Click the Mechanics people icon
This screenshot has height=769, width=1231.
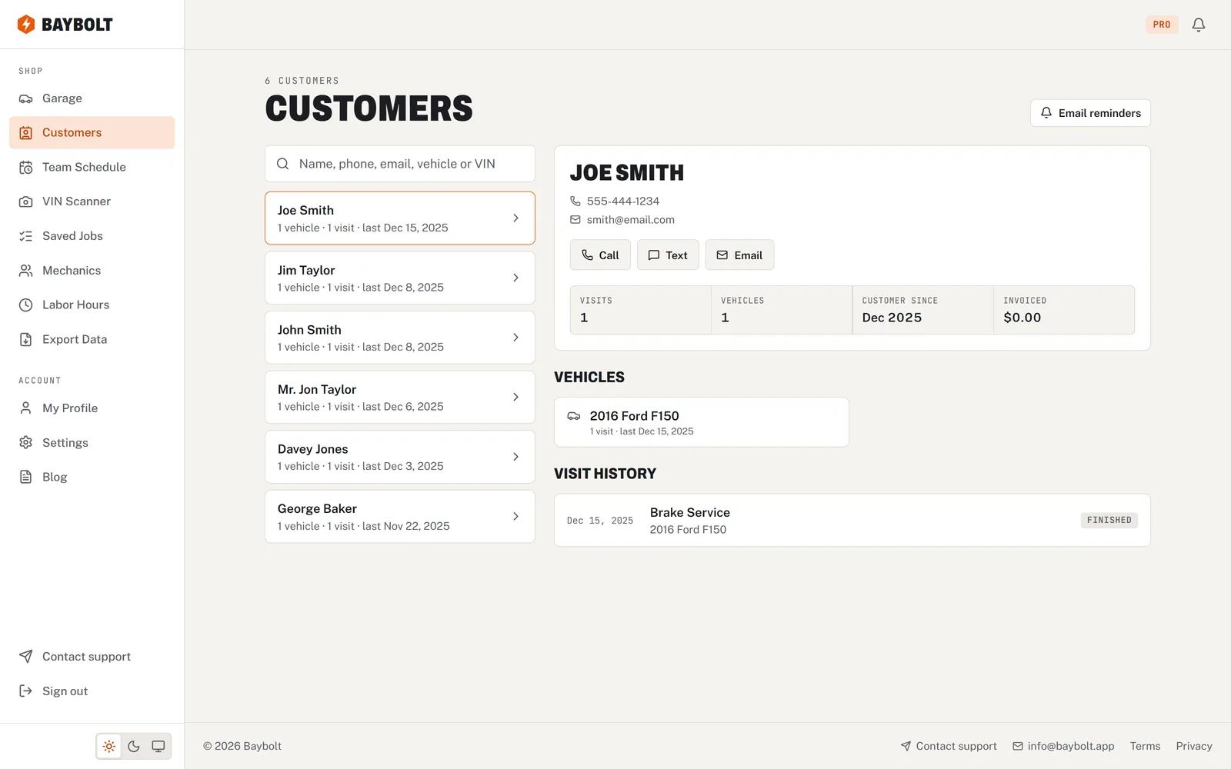[x=26, y=271]
